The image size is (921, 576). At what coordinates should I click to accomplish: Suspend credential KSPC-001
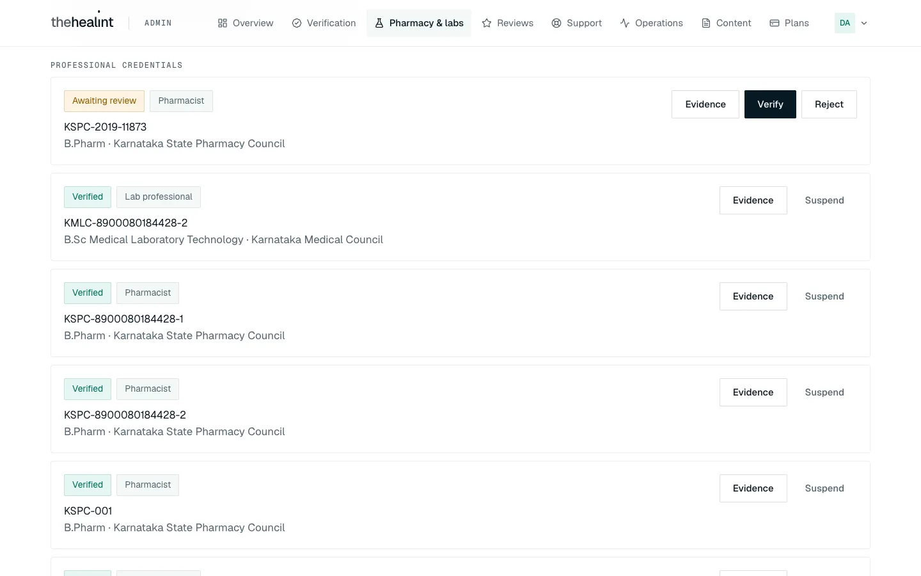pos(824,488)
